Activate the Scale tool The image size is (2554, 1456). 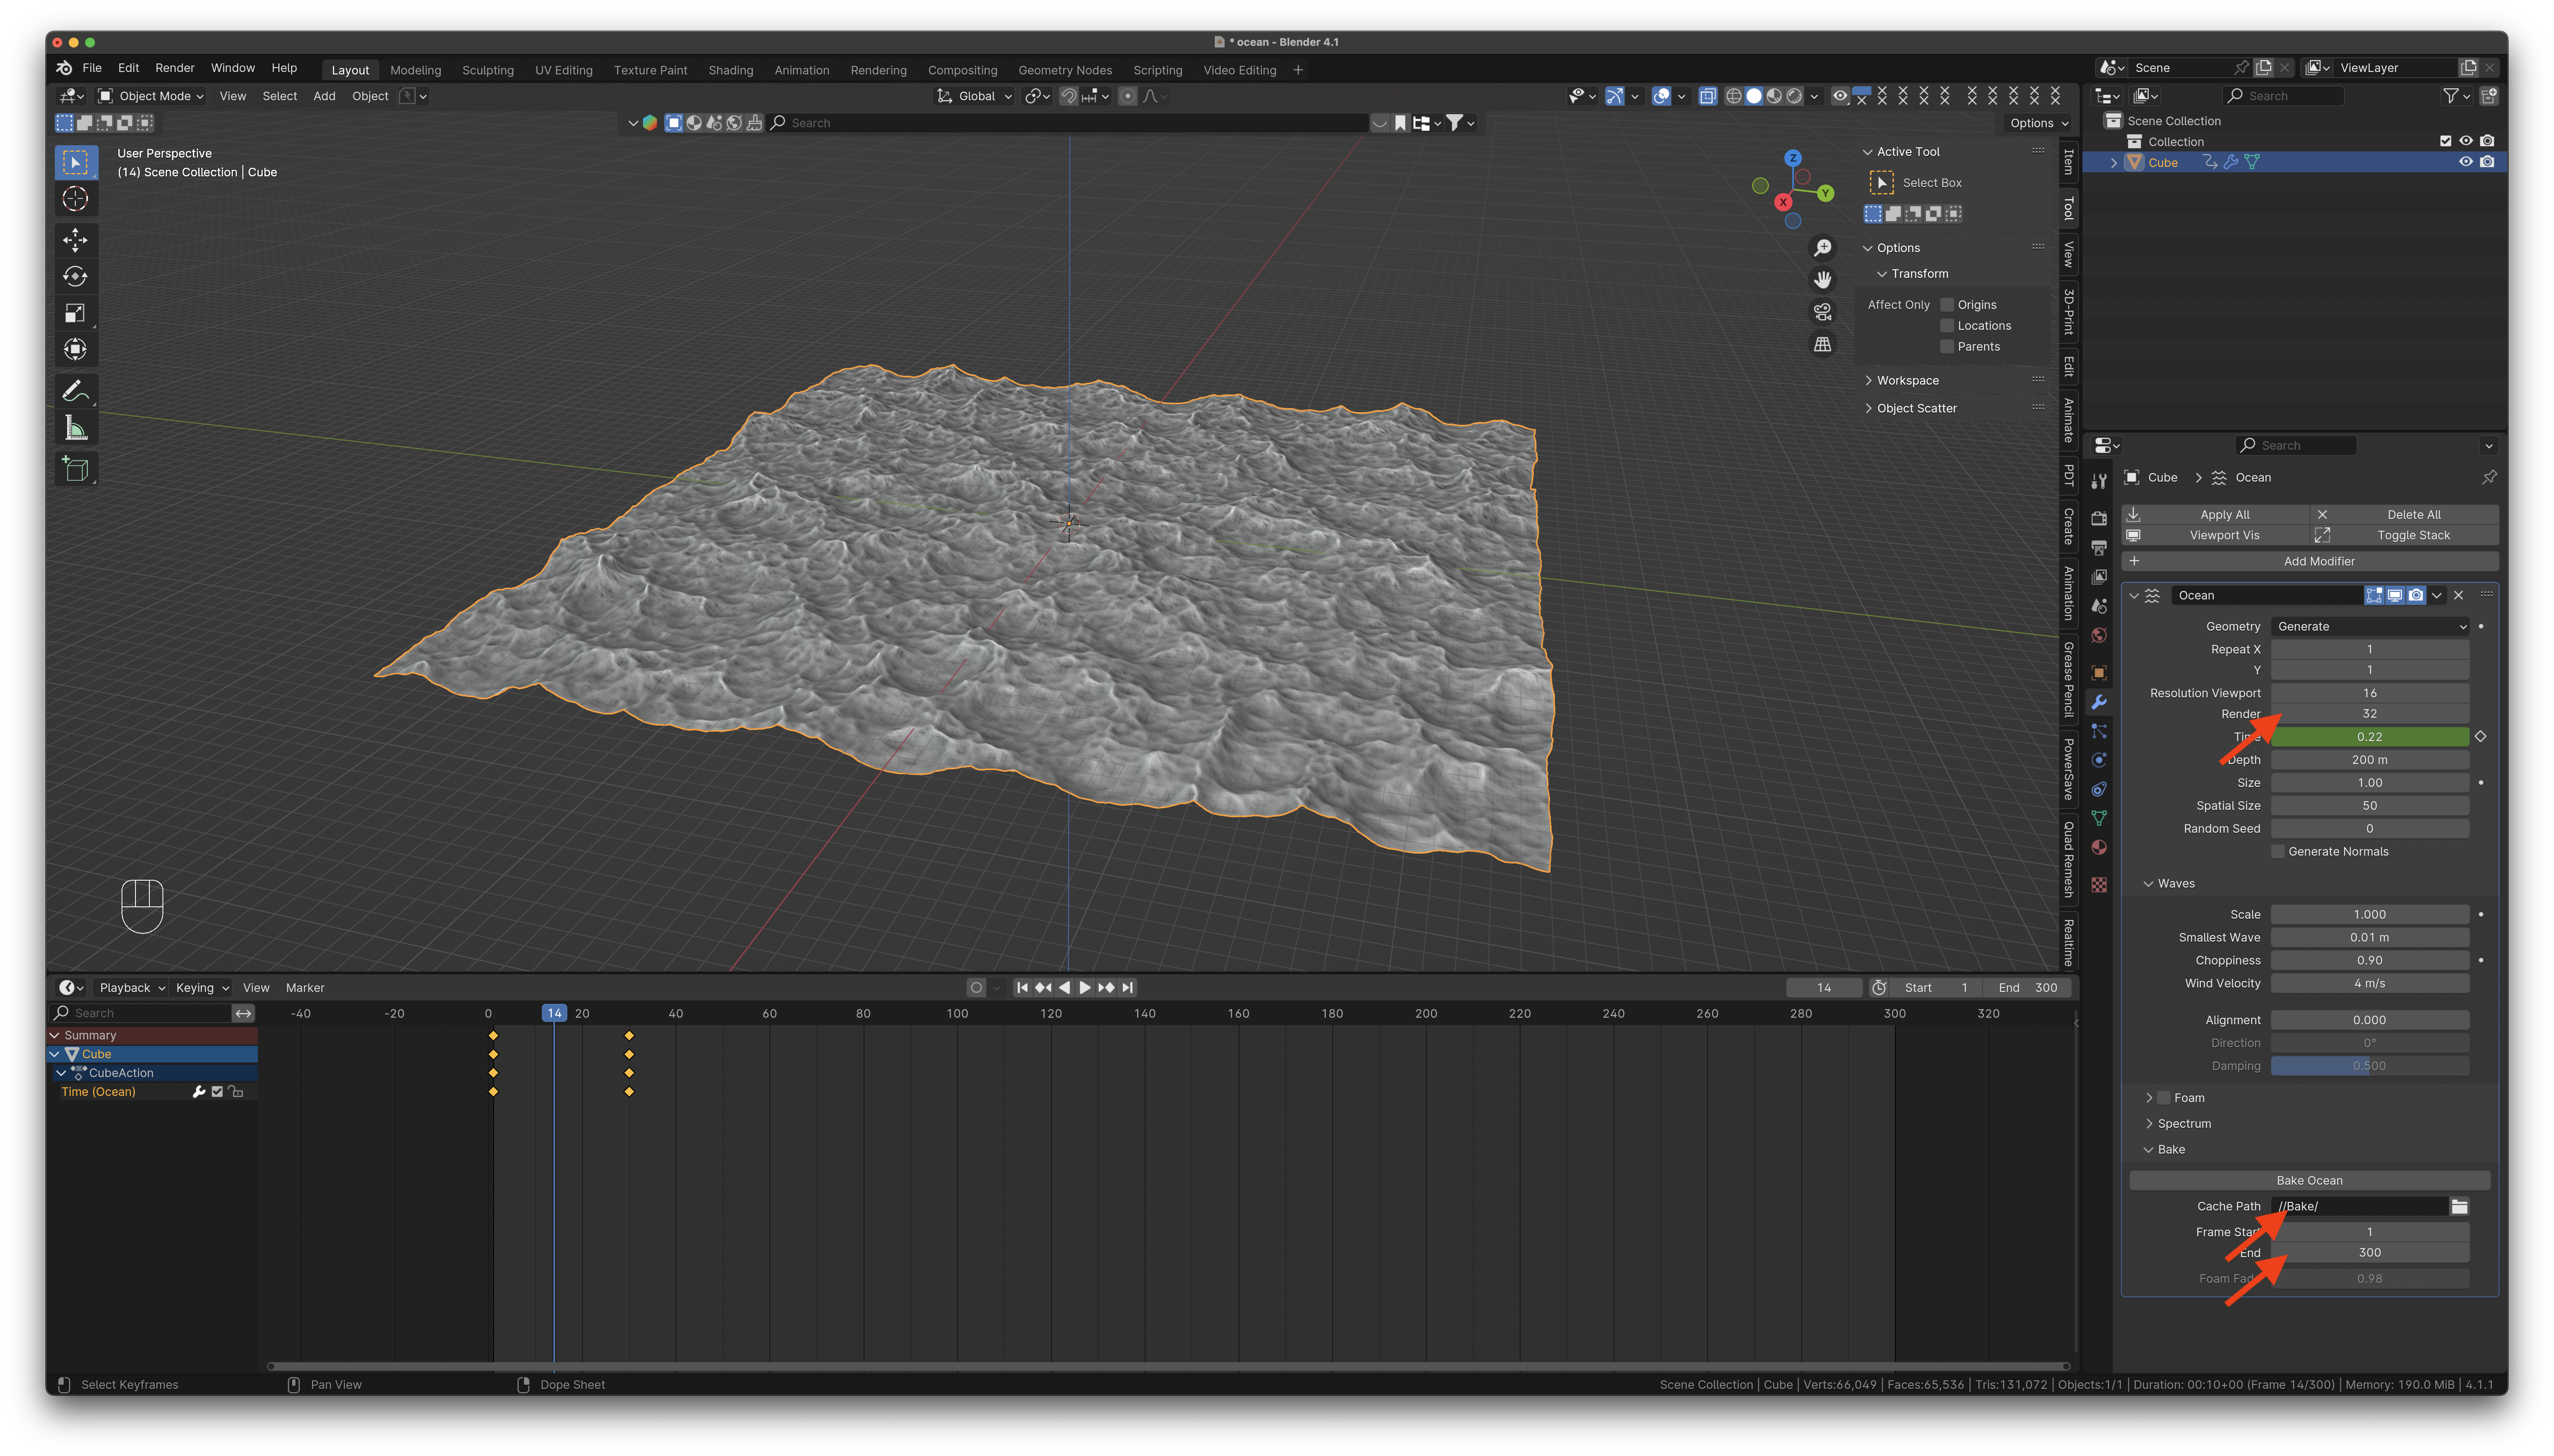75,313
